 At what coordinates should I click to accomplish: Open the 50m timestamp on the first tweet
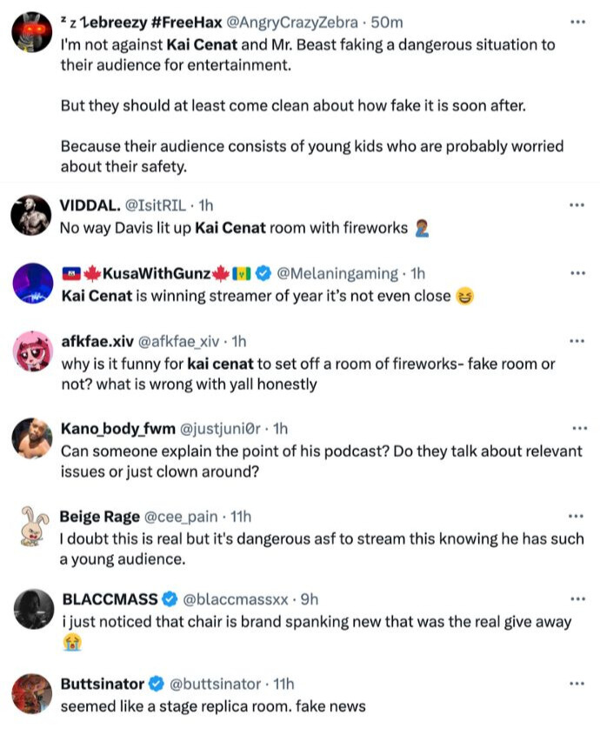pyautogui.click(x=386, y=23)
